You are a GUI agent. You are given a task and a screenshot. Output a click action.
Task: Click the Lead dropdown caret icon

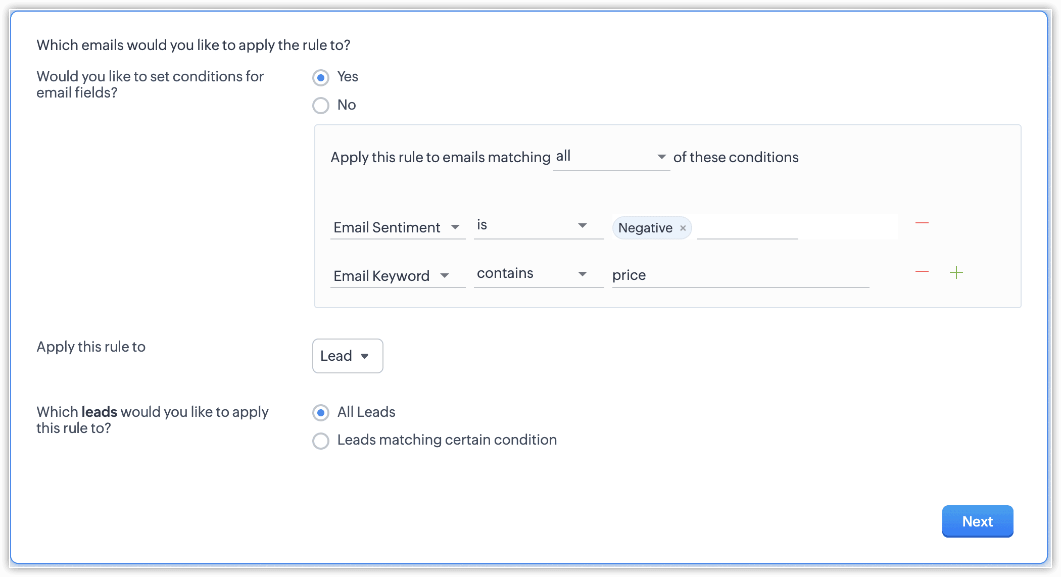coord(365,356)
